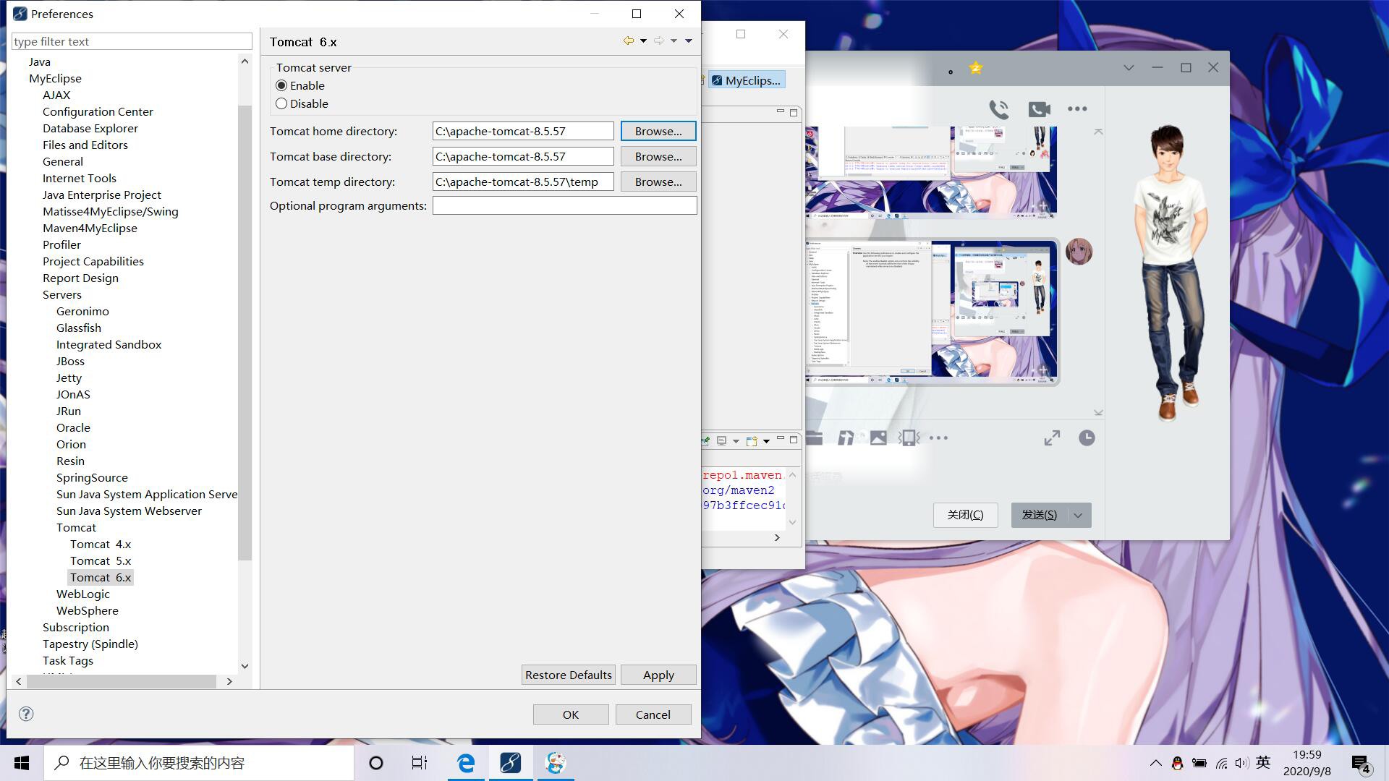Viewport: 1389px width, 781px height.
Task: Click the yellow back navigation arrow
Action: [x=628, y=41]
